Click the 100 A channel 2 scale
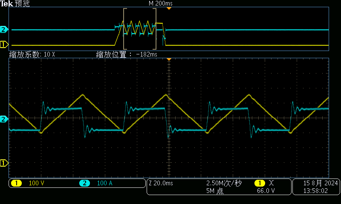Image resolution: width=341 pixels, height=204 pixels. (104, 183)
